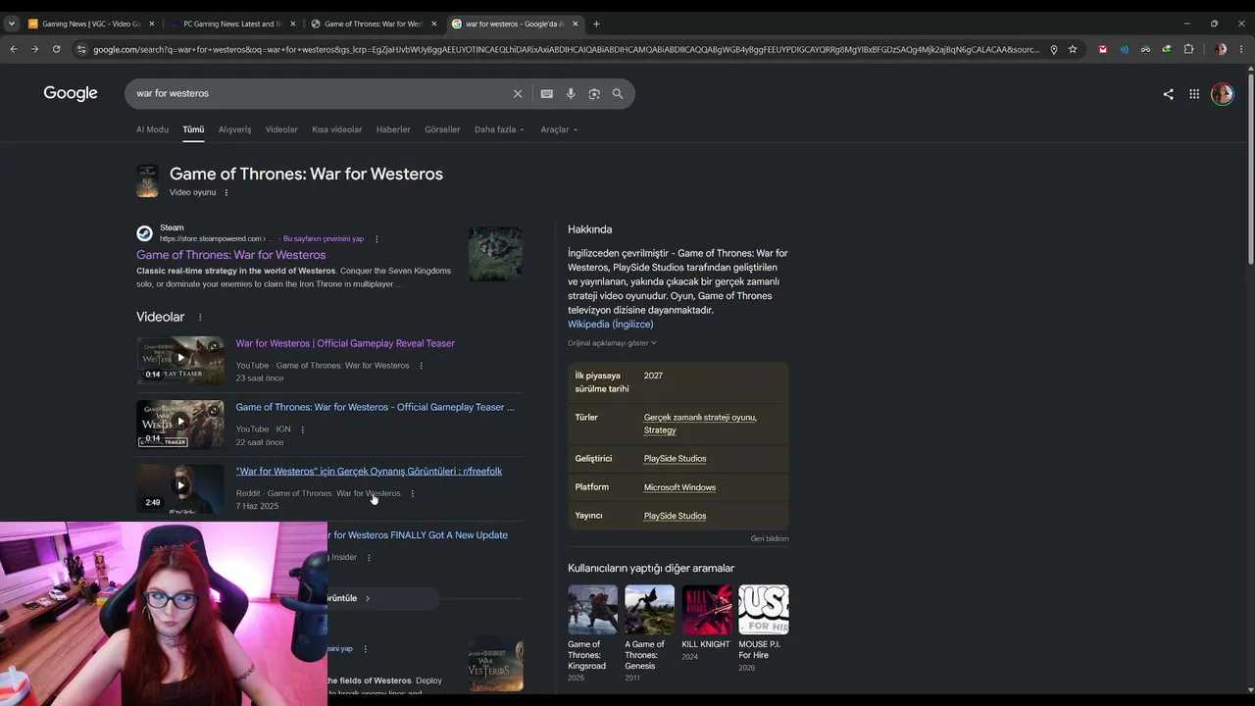Open the MOUSE P.I. For Hire related search

pyautogui.click(x=764, y=629)
